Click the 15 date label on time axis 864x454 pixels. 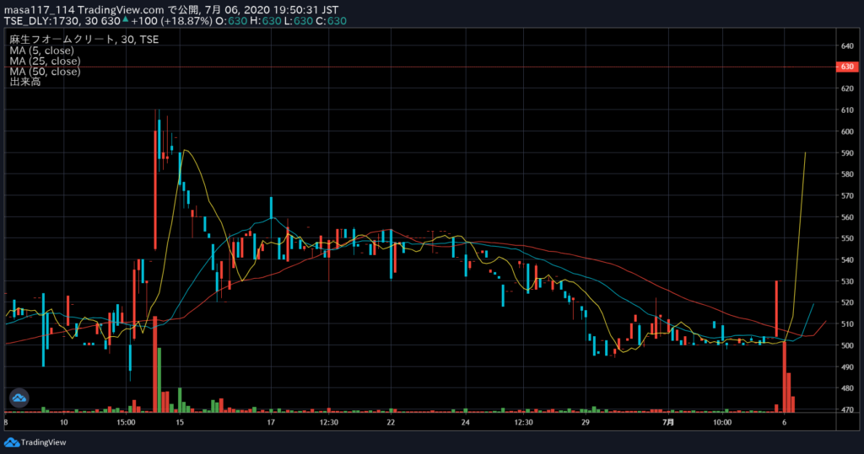click(x=180, y=422)
